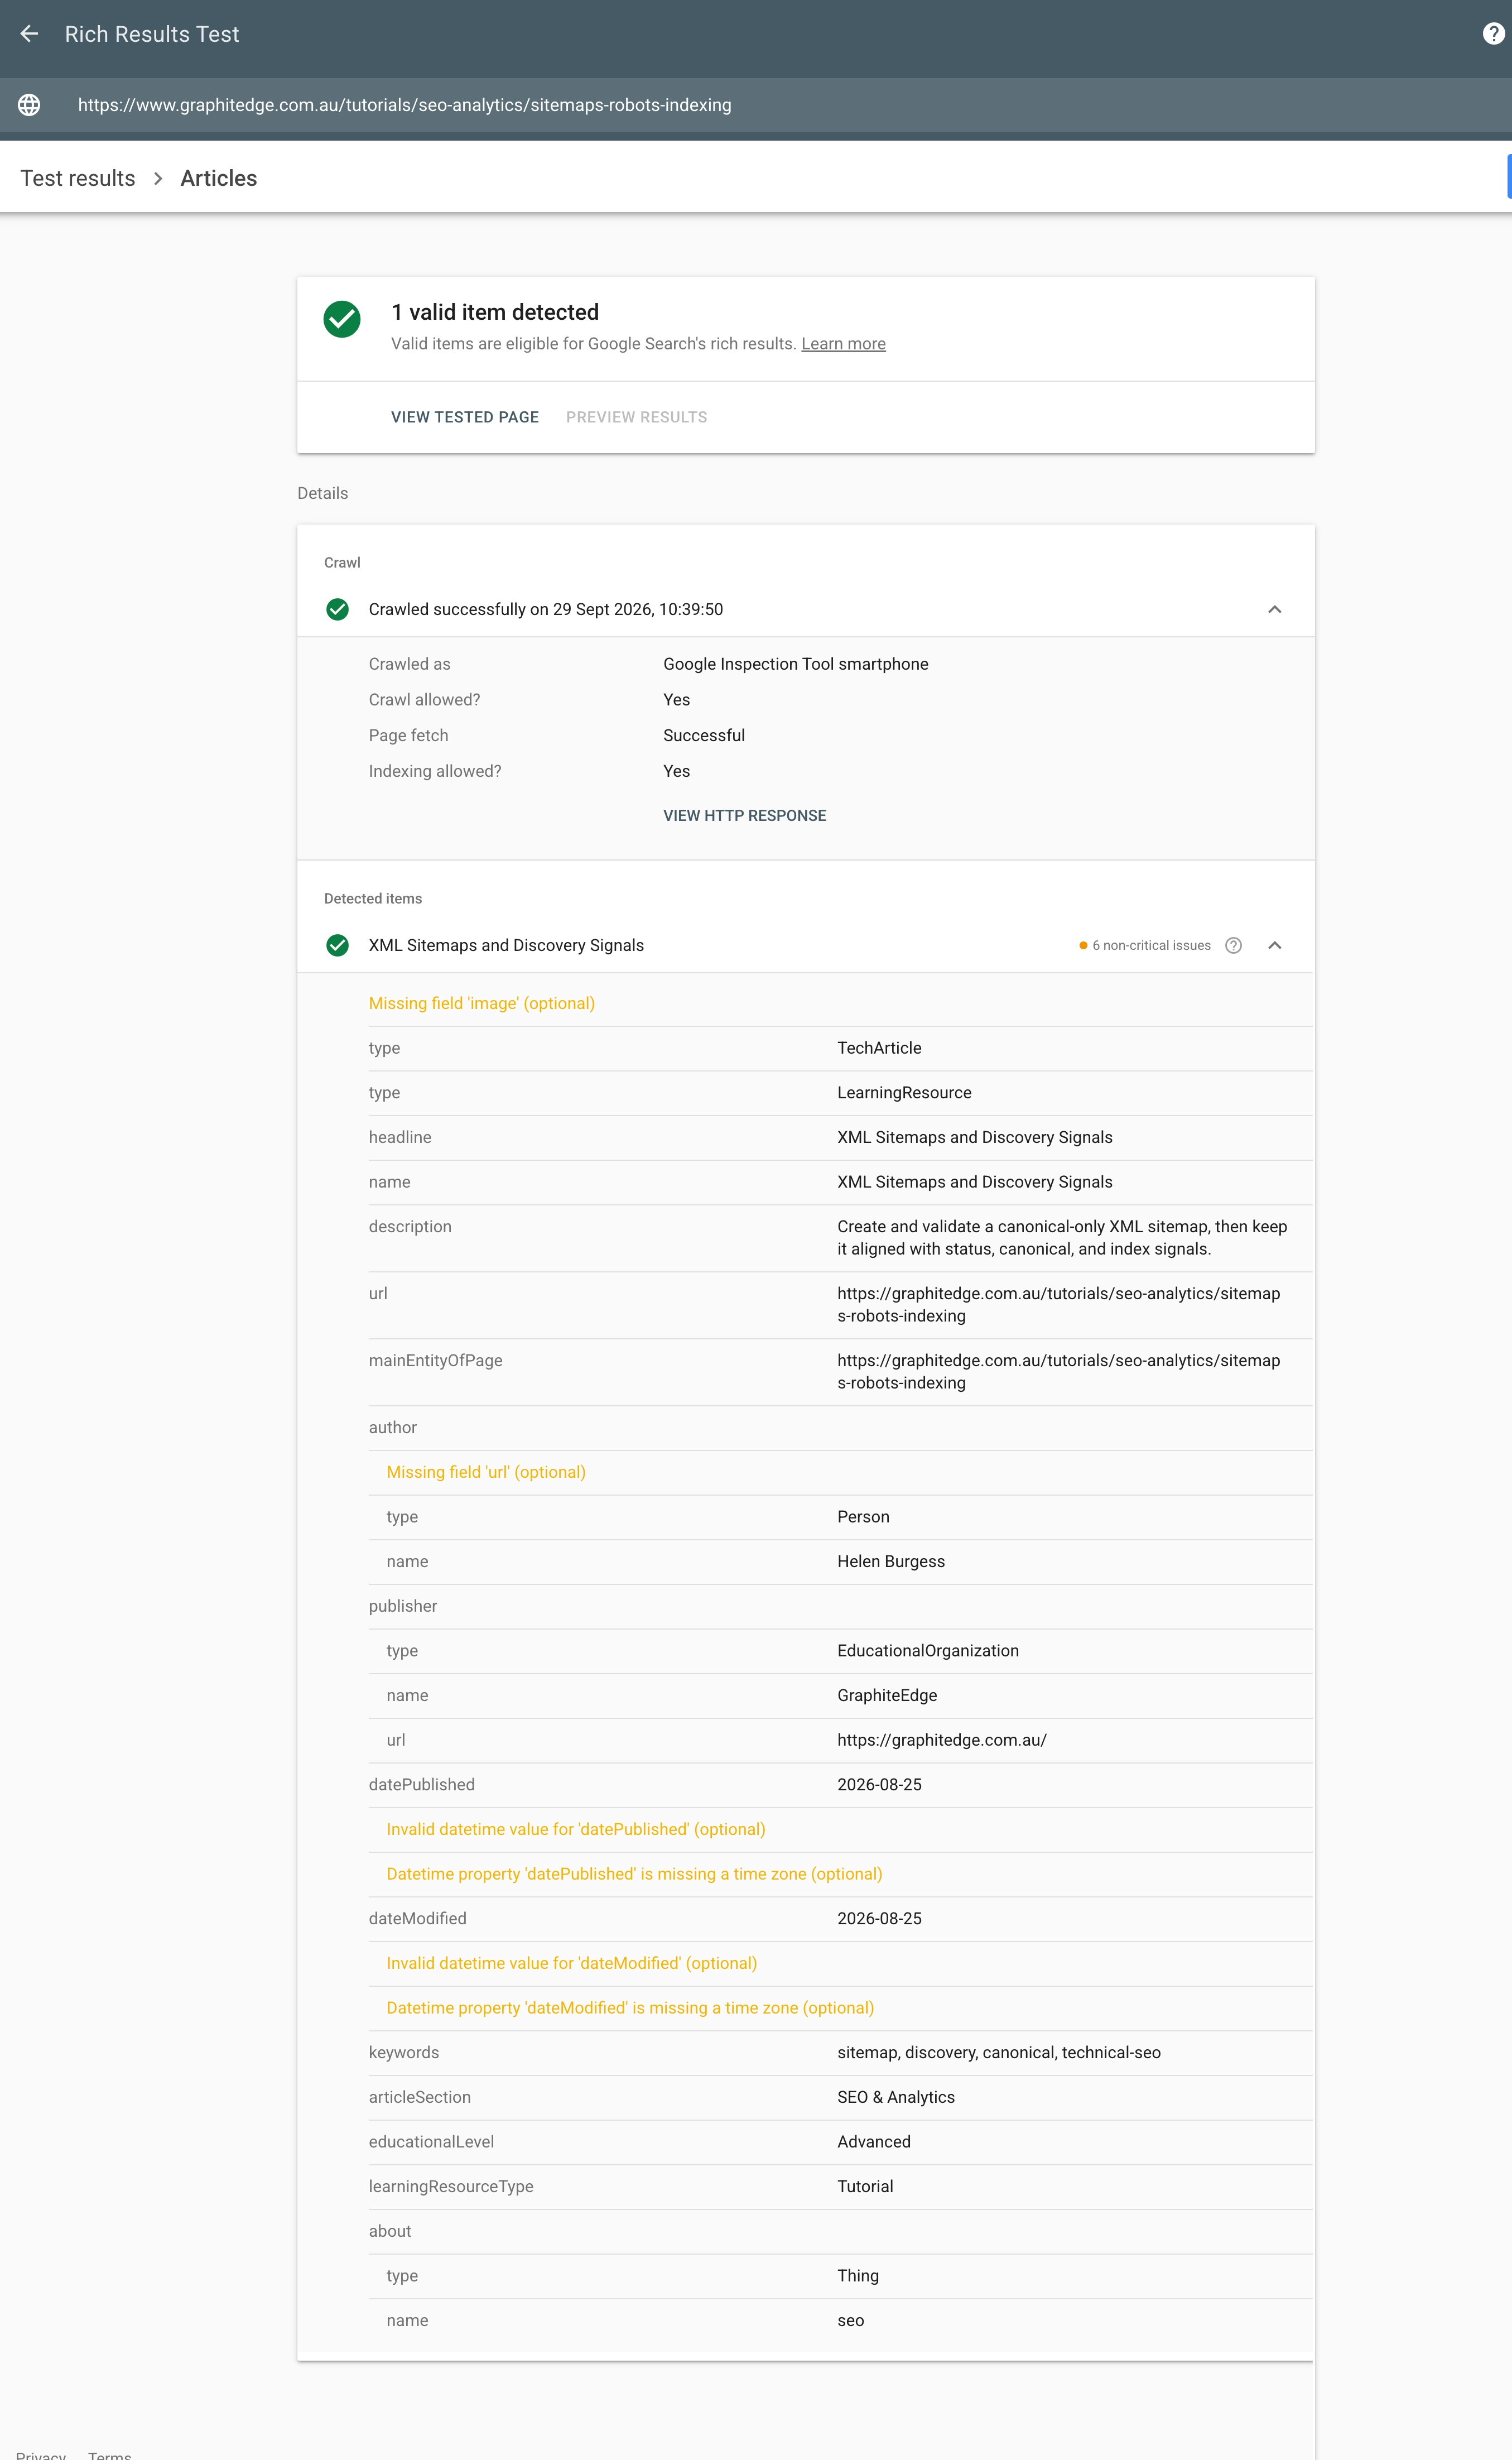Click the green check next to XML Sitemaps item
The height and width of the screenshot is (2460, 1512).
click(338, 945)
